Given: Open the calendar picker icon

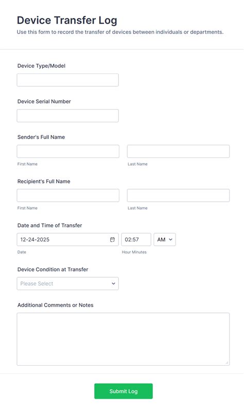Looking at the screenshot, I should pyautogui.click(x=112, y=239).
